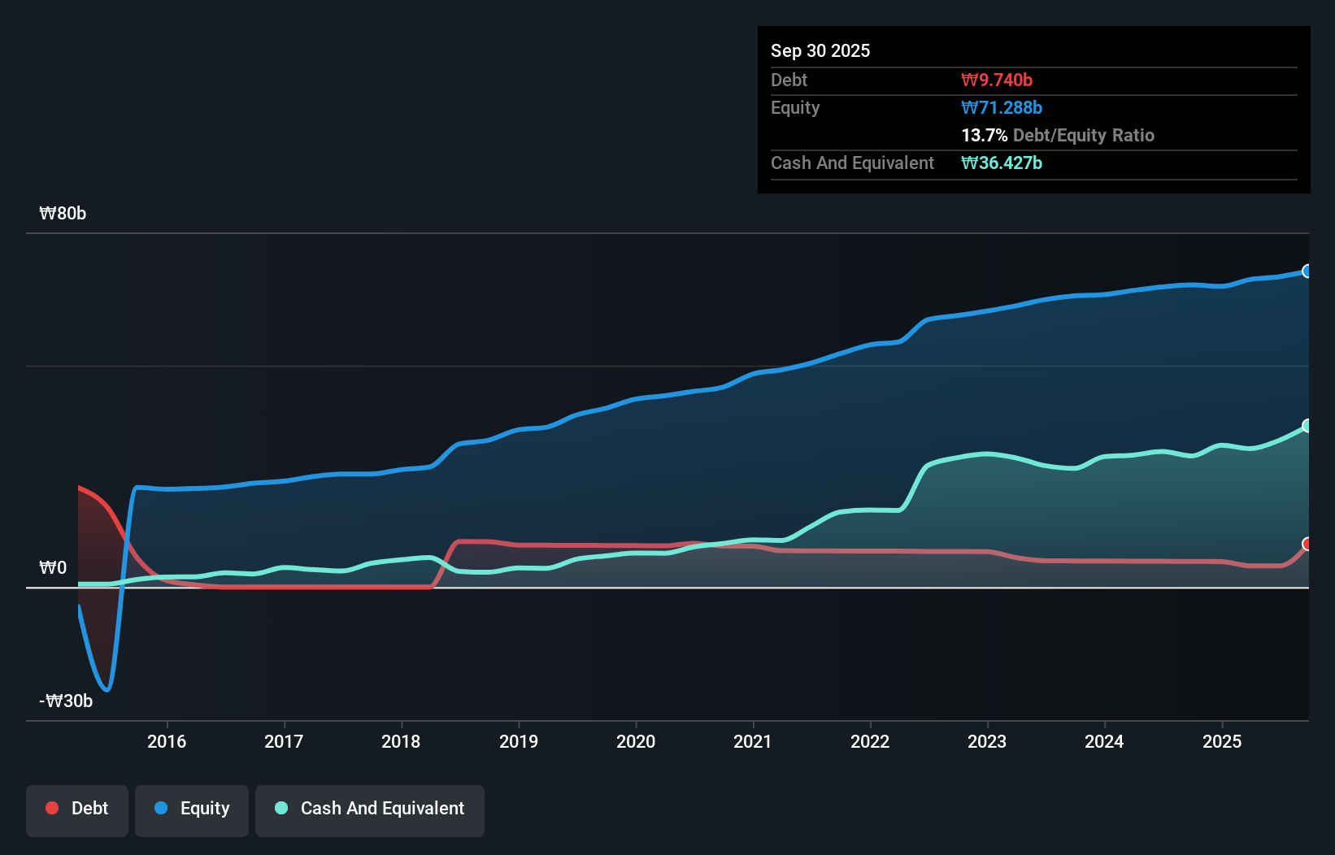
Task: Click the 2021 x-axis label
Action: pyautogui.click(x=753, y=741)
